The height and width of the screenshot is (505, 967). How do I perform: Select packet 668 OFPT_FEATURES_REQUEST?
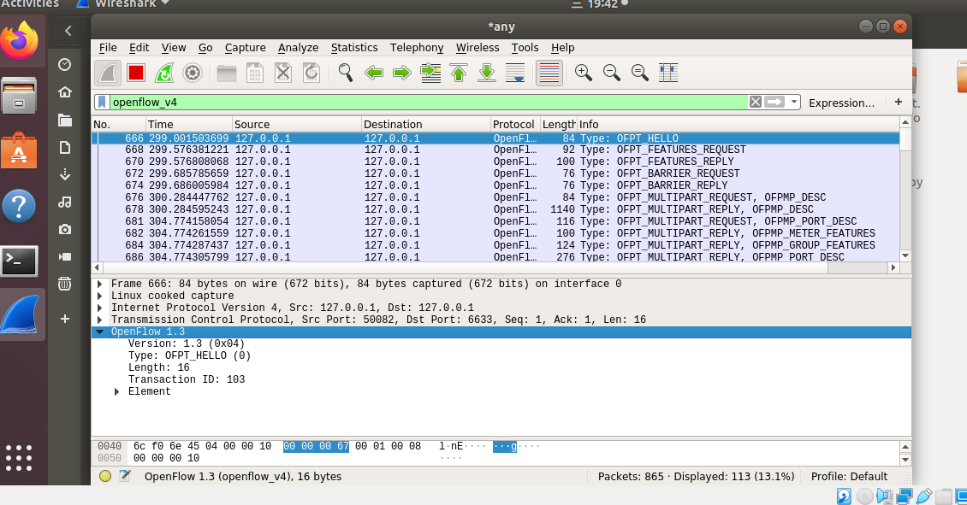(x=495, y=150)
